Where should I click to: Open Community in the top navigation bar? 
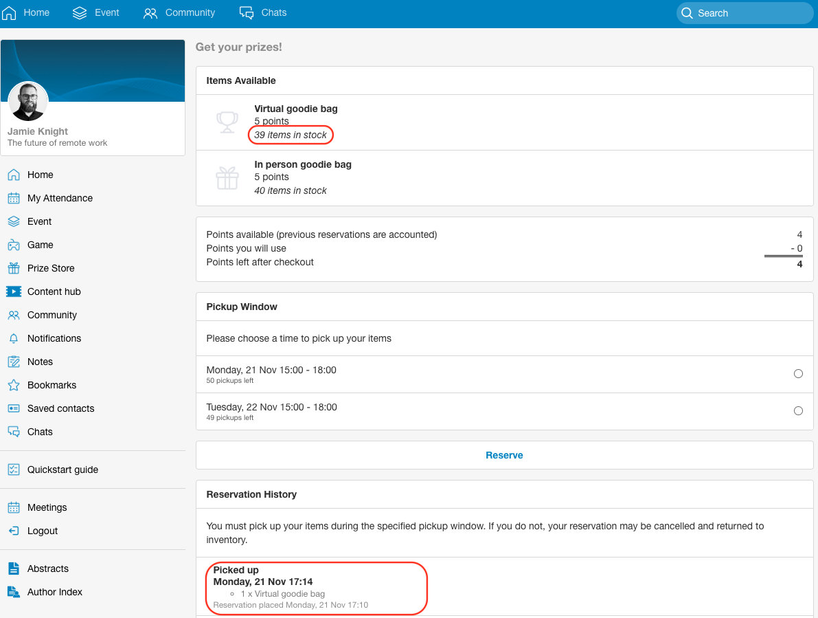tap(179, 12)
